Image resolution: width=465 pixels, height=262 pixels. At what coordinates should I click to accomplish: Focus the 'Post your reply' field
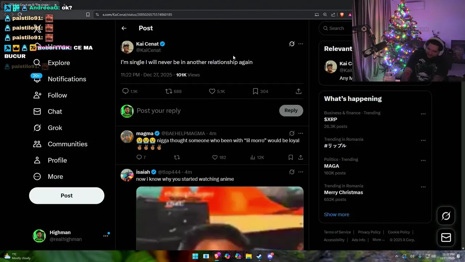[205, 111]
